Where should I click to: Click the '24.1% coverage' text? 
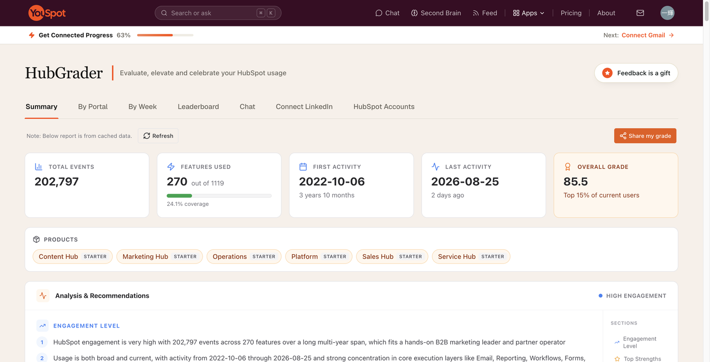pyautogui.click(x=187, y=204)
